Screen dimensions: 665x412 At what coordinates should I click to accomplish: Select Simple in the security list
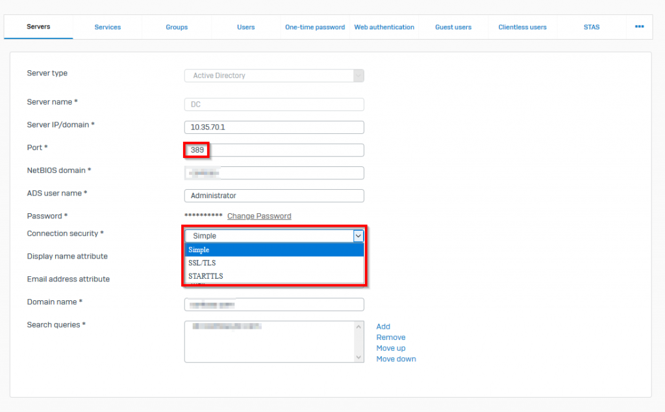[x=274, y=250]
